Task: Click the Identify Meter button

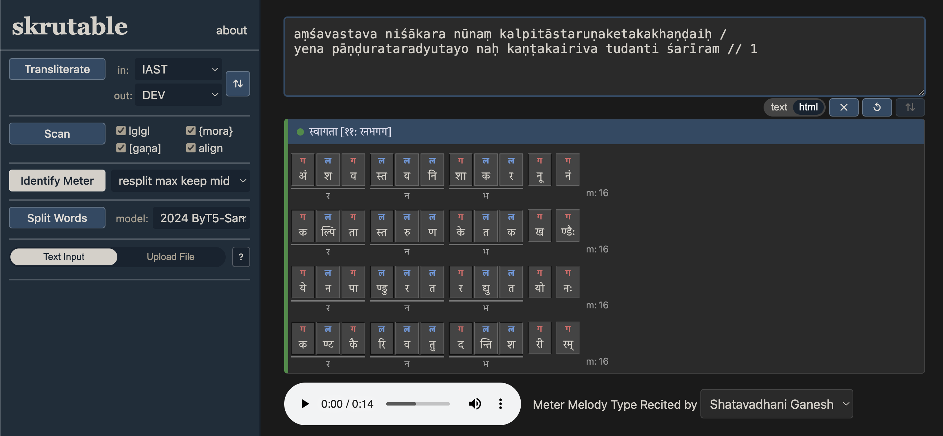Action: [57, 180]
